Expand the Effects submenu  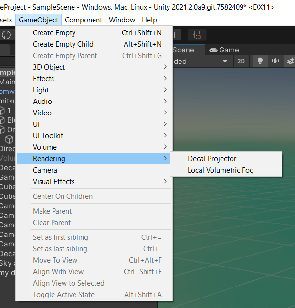click(94, 79)
